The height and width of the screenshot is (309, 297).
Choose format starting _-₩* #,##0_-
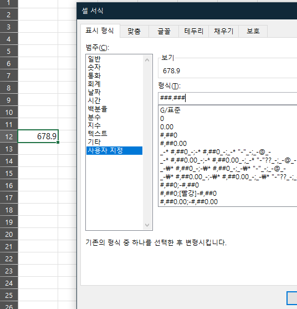228,169
